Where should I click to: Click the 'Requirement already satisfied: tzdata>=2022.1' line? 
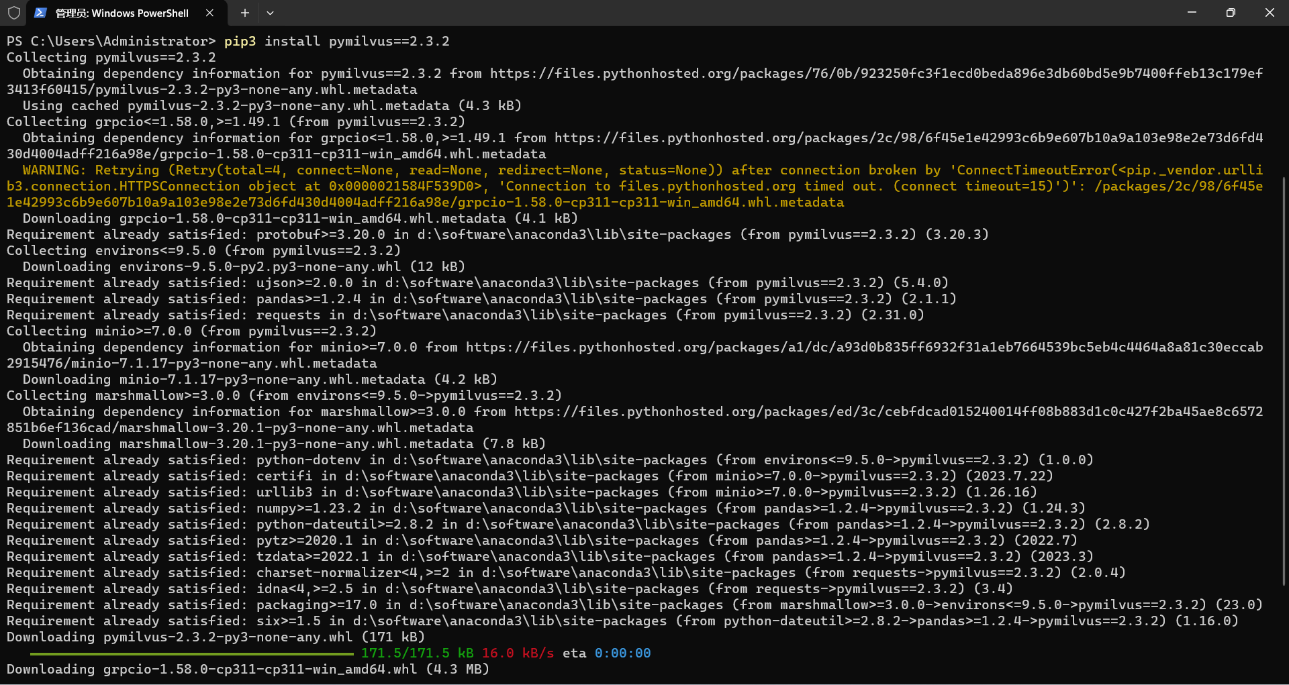point(550,556)
